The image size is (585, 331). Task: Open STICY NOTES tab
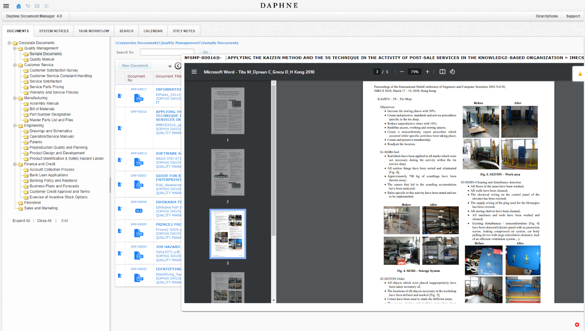tap(184, 31)
